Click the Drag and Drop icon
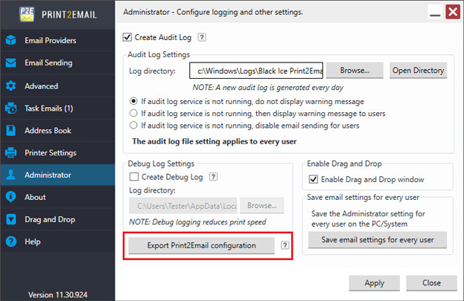464x301 pixels. [11, 220]
